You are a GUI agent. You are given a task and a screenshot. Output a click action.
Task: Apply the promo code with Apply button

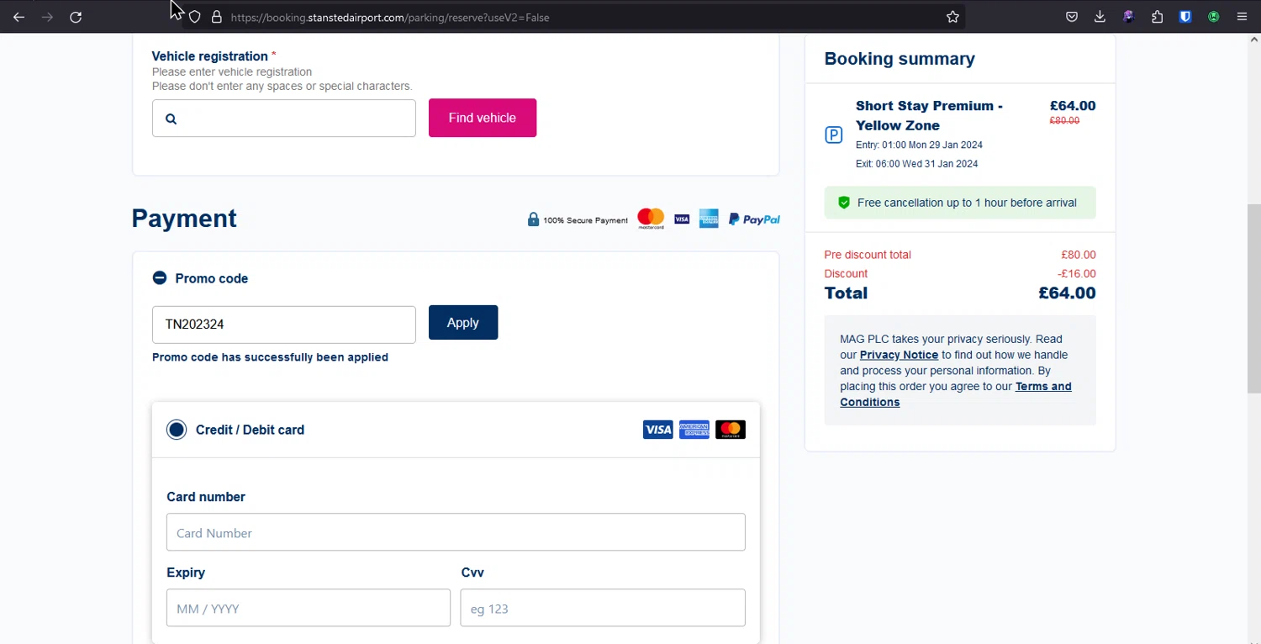coord(463,323)
